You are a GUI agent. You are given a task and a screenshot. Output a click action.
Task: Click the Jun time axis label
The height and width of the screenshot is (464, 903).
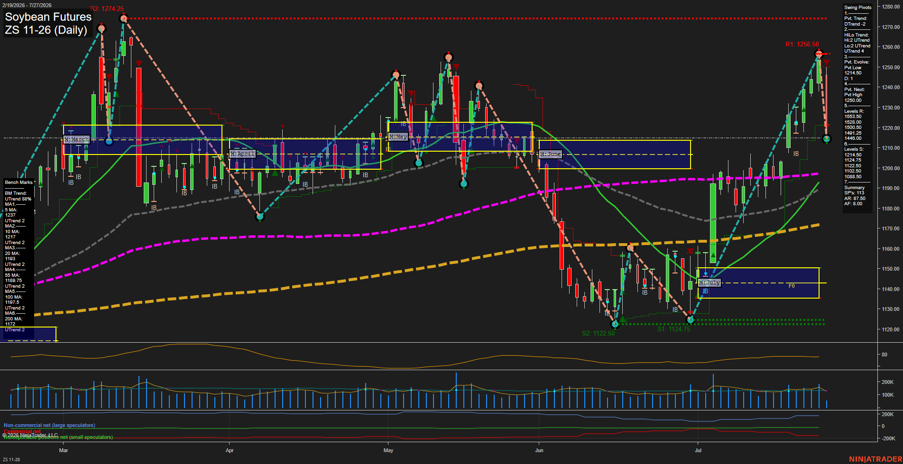pyautogui.click(x=539, y=450)
